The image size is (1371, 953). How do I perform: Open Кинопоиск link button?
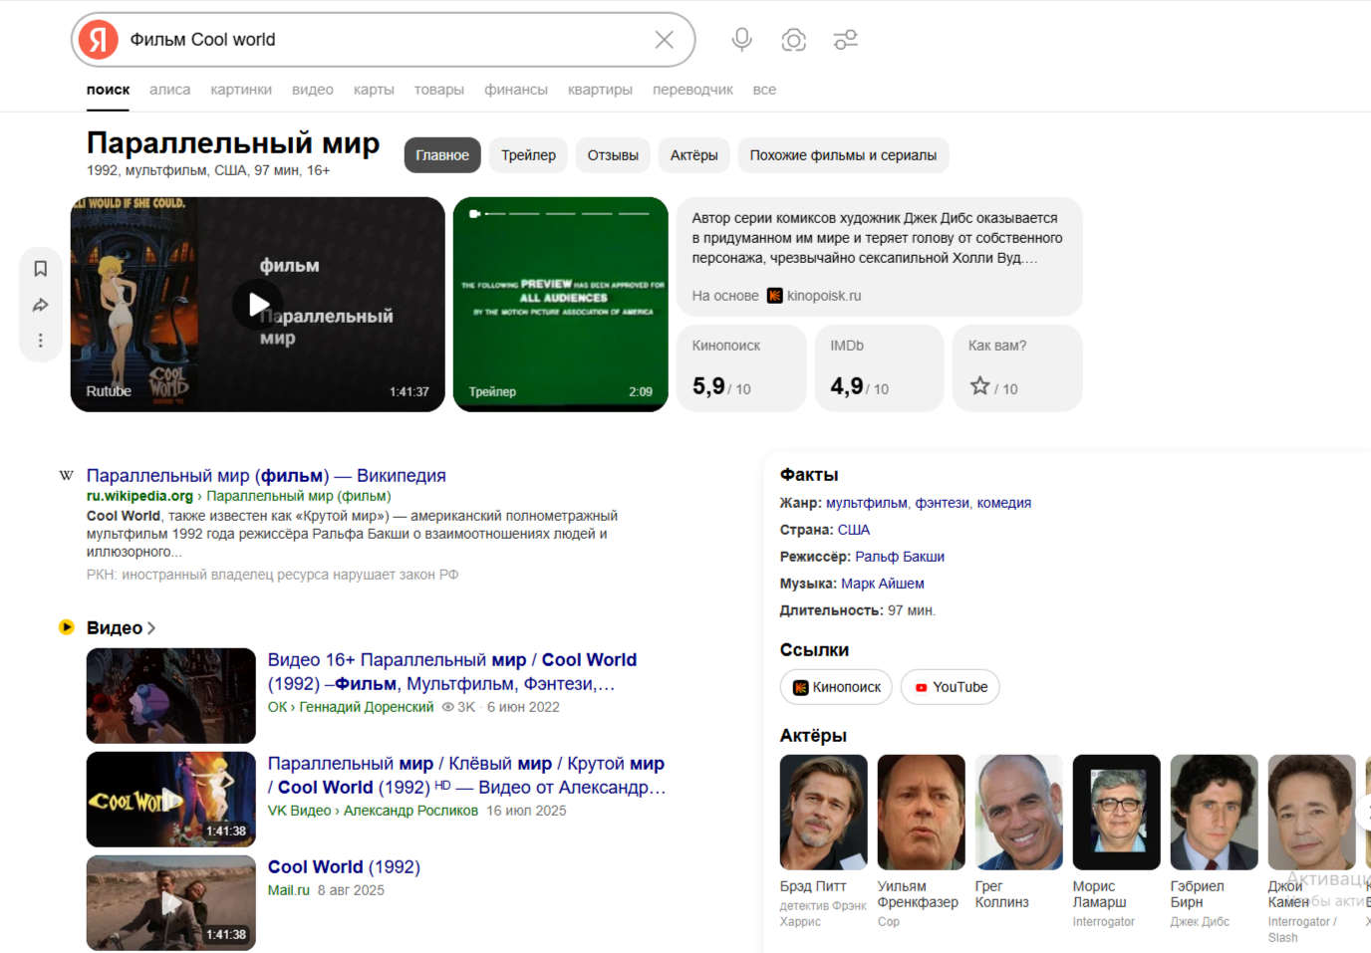tap(836, 687)
